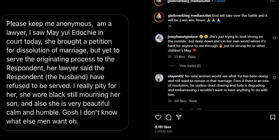Image resolution: width=279 pixels, height=140 pixels.
Task: Open gistloverblog avatar beside the caption
Action: (x=159, y=17)
